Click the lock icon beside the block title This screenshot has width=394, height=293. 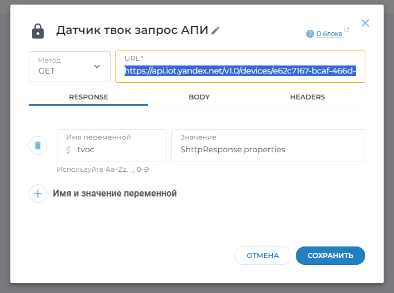pos(38,31)
